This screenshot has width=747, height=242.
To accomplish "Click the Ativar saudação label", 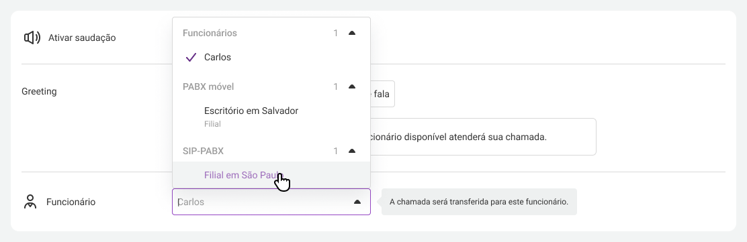I will tap(82, 38).
